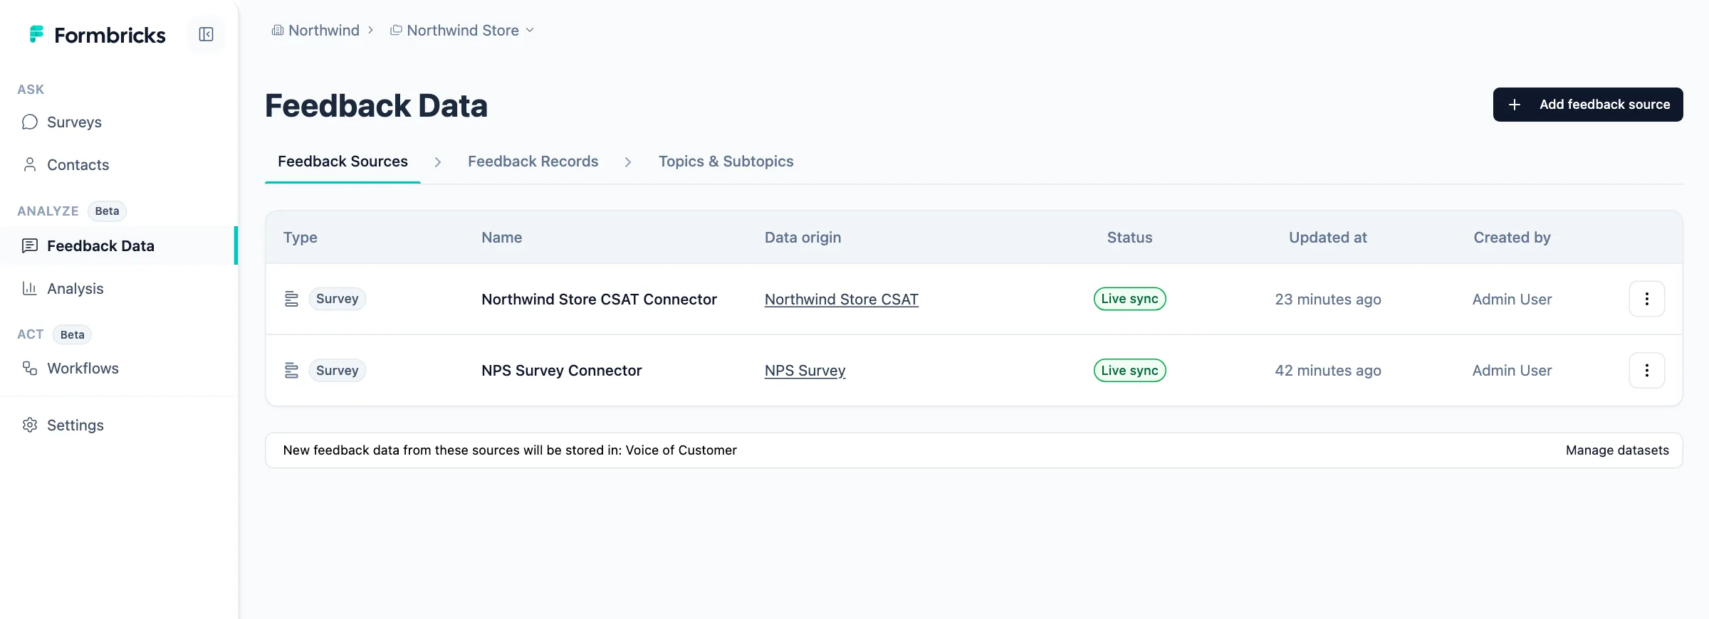Click the ACT section label

tap(31, 334)
